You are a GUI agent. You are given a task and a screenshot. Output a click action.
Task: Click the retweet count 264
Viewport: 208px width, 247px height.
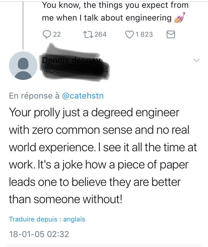(100, 34)
